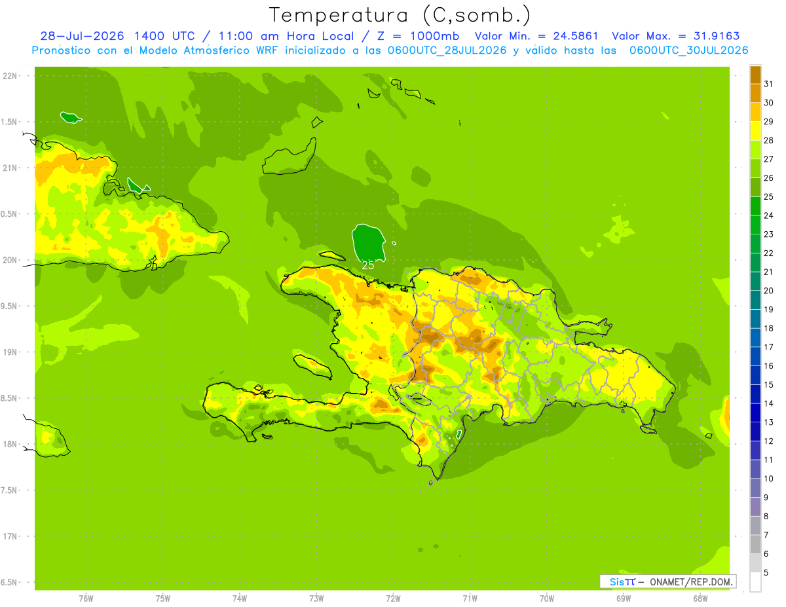Viewport: 786px width, 607px height.
Task: Click the "5" color bar scale label
Action: pos(766,573)
